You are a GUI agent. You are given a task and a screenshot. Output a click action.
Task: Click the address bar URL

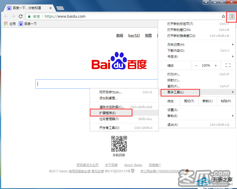coord(65,16)
